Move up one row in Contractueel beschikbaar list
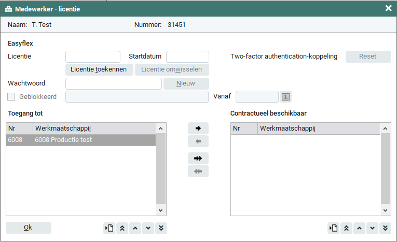The height and width of the screenshot is (242, 397). (x=359, y=228)
